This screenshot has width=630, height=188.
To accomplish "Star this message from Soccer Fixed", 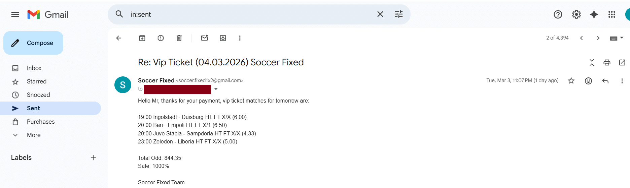I will [571, 81].
